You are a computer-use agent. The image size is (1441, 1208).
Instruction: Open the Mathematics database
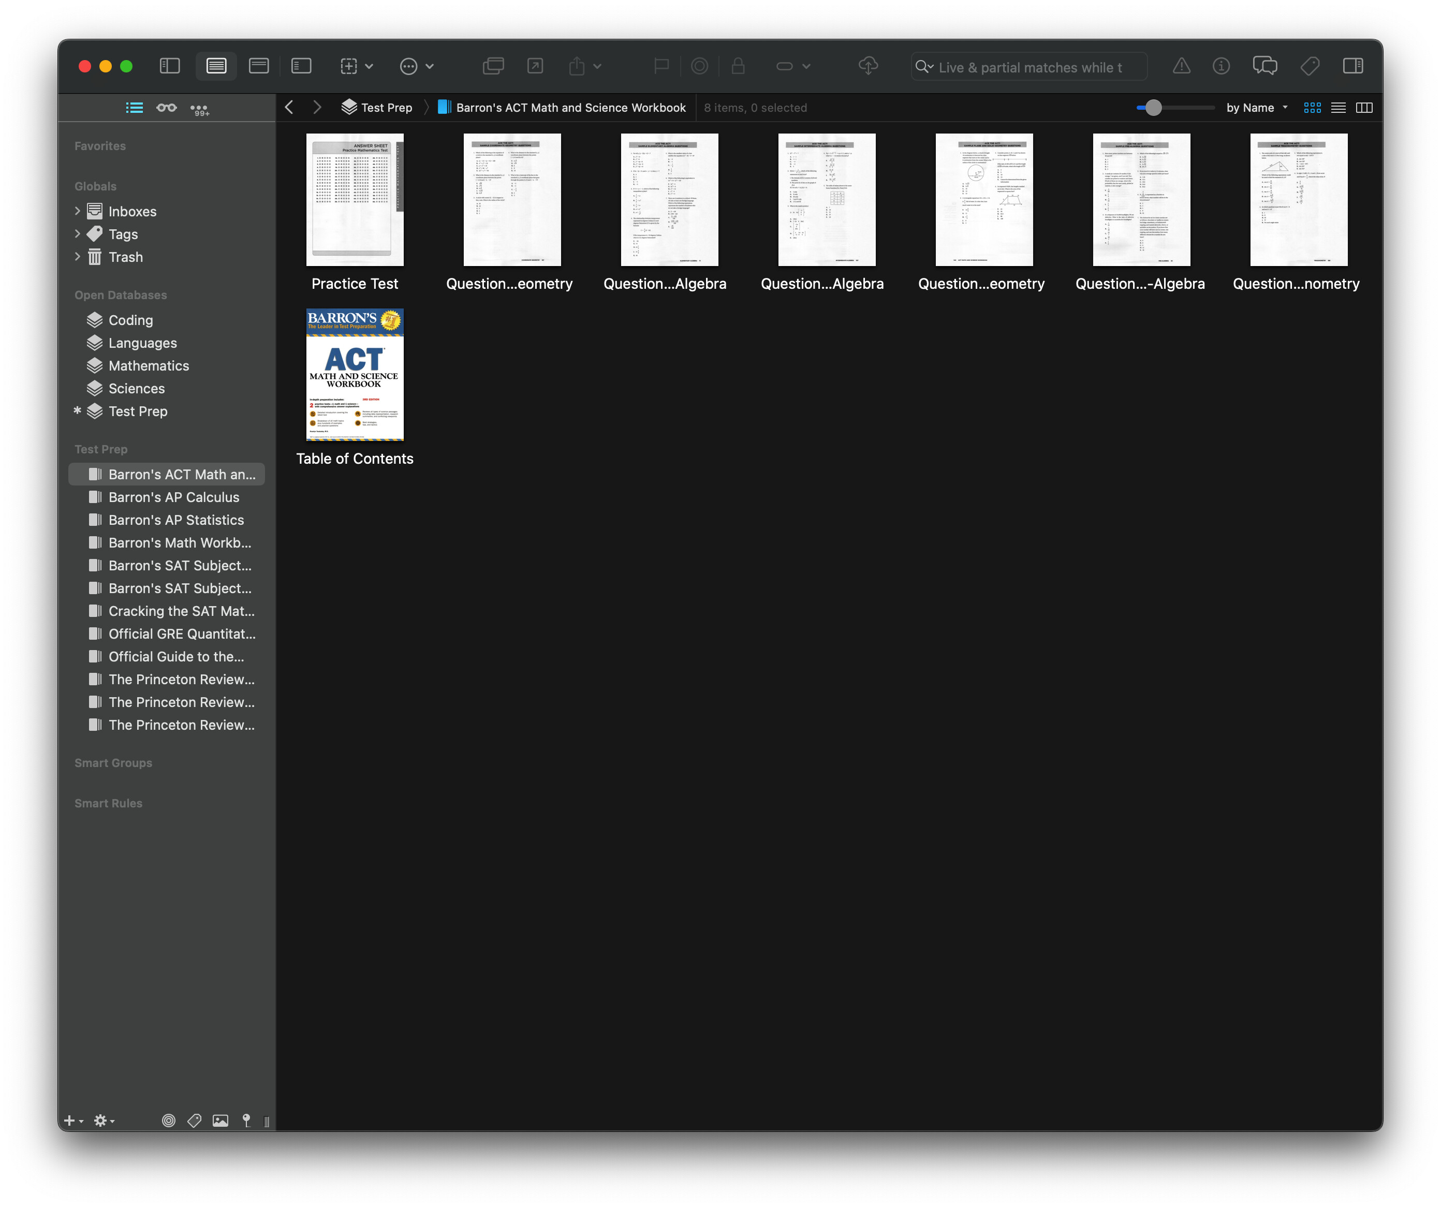click(x=148, y=365)
